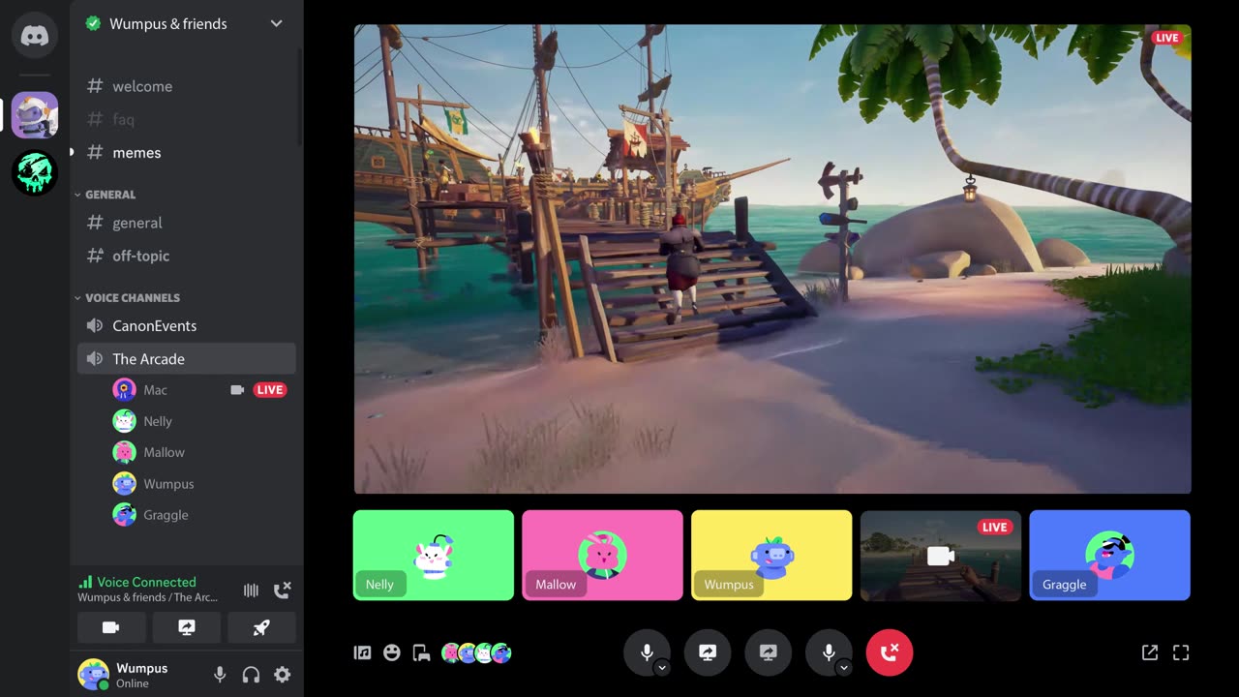Open soundboard icon below the stream
1239x697 pixels.
pos(362,652)
